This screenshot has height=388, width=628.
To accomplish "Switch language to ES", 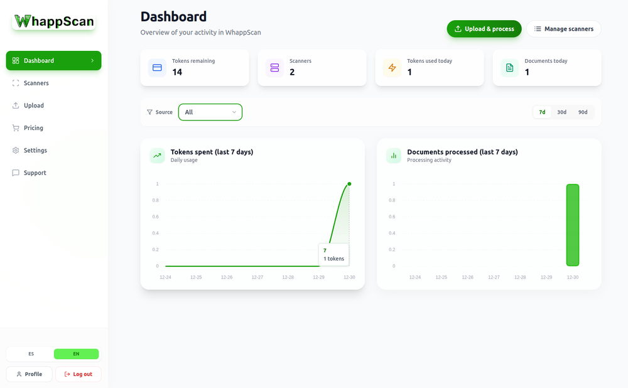I will (31, 354).
